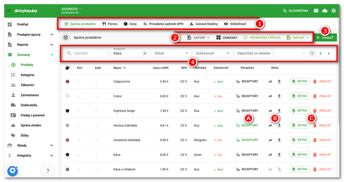Click the upload stock icon for Cukor

click(x=279, y=96)
